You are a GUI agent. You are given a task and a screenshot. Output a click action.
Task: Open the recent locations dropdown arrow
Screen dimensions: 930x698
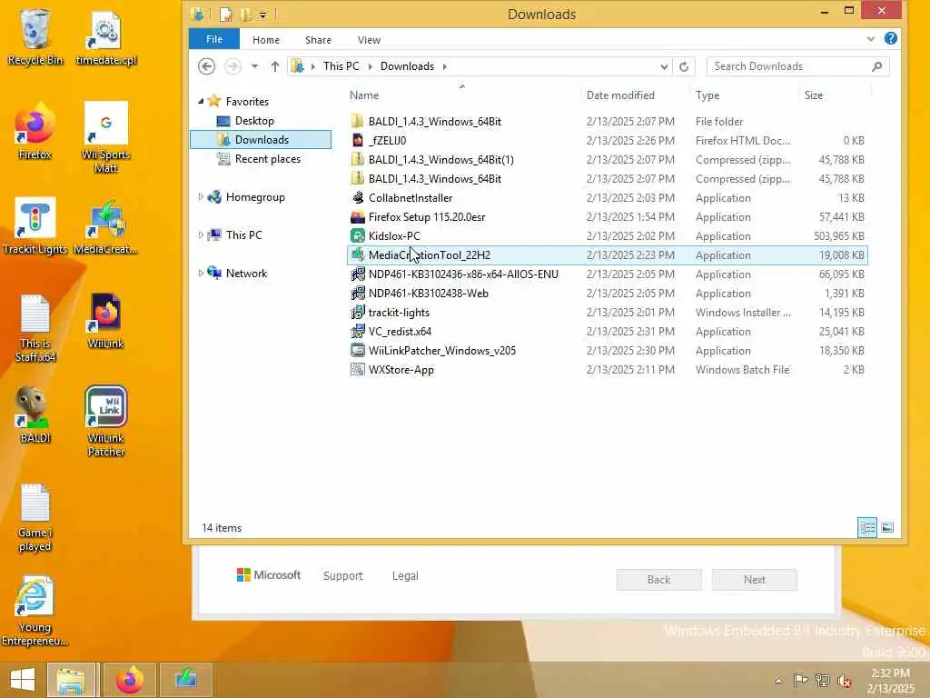pyautogui.click(x=254, y=65)
